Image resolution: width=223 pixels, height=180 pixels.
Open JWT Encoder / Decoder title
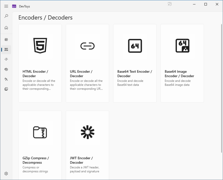click(x=81, y=160)
